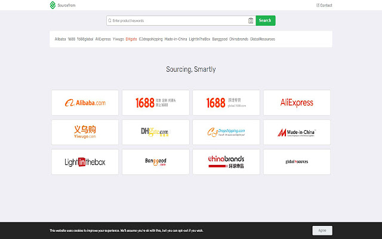Click the 'Sourcing, Smartly' heading

point(191,69)
